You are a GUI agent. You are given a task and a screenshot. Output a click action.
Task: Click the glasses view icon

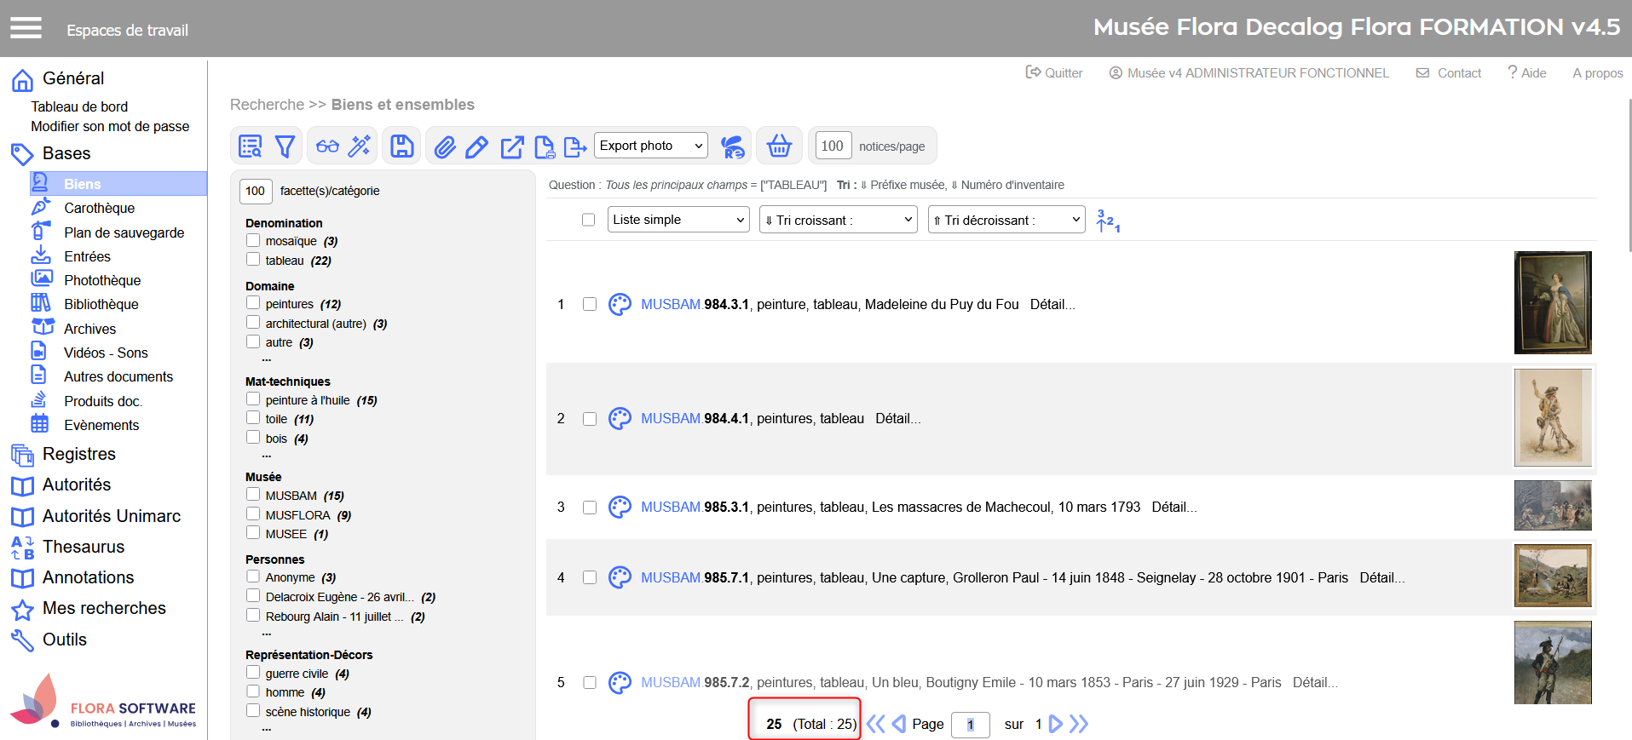tap(327, 146)
